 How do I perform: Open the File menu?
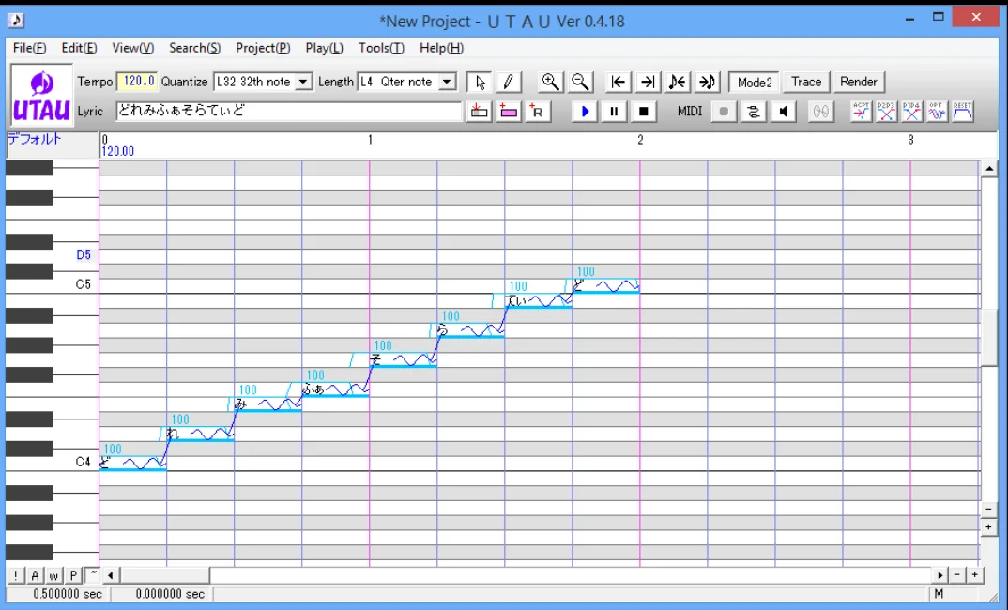(30, 48)
